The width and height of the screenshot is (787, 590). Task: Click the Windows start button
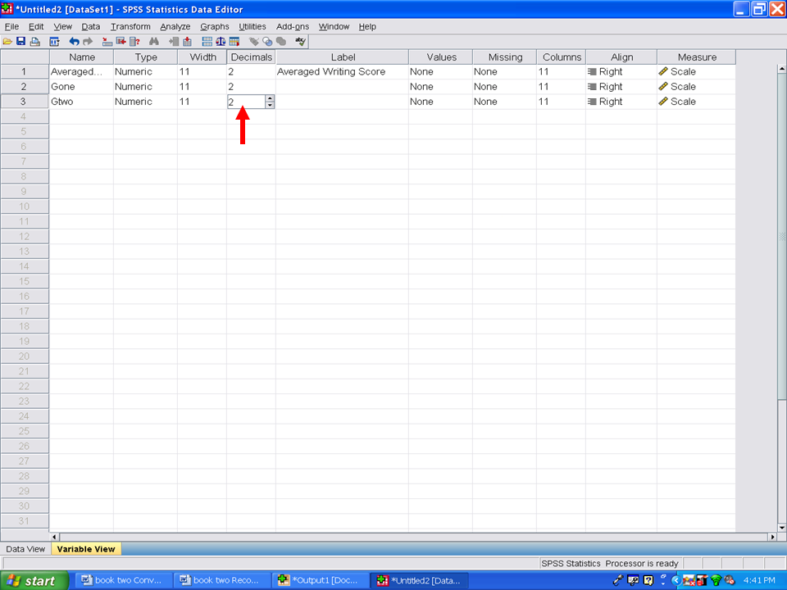click(30, 581)
